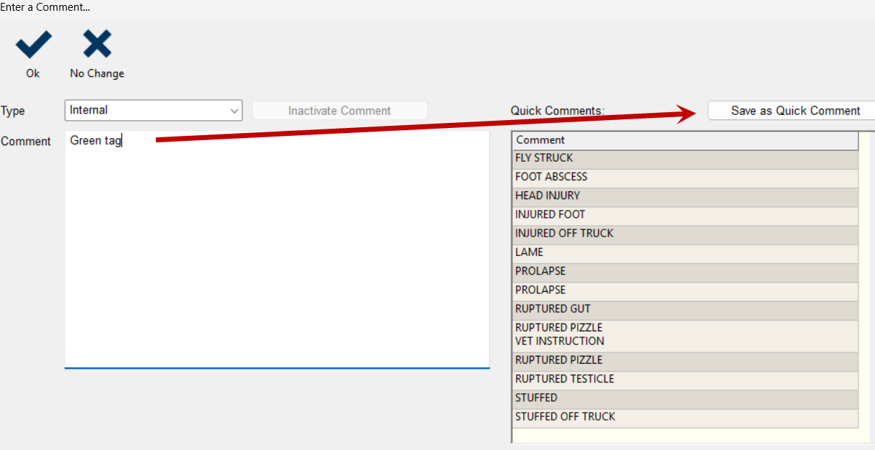Pick STUFFED OFF TRUCK quick comment
Image resolution: width=875 pixels, height=450 pixels.
(x=685, y=417)
